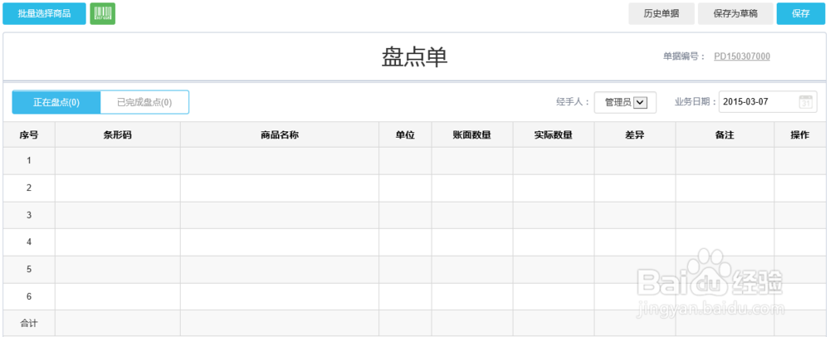830x337 pixels.
Task: Click 单位 cell in row 6
Action: click(405, 296)
